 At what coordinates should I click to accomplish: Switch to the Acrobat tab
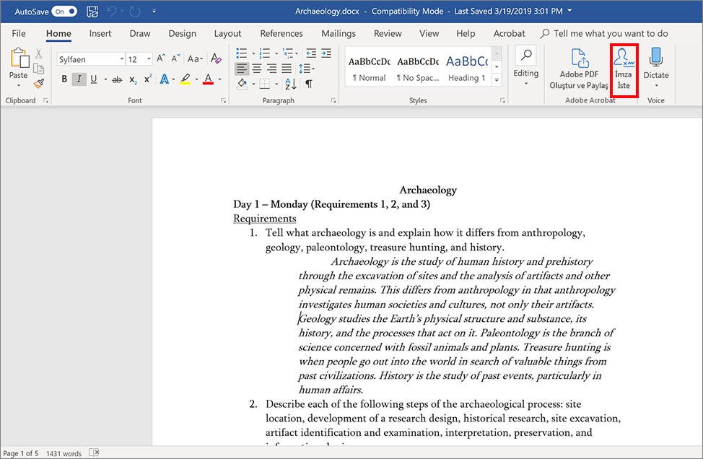click(509, 34)
